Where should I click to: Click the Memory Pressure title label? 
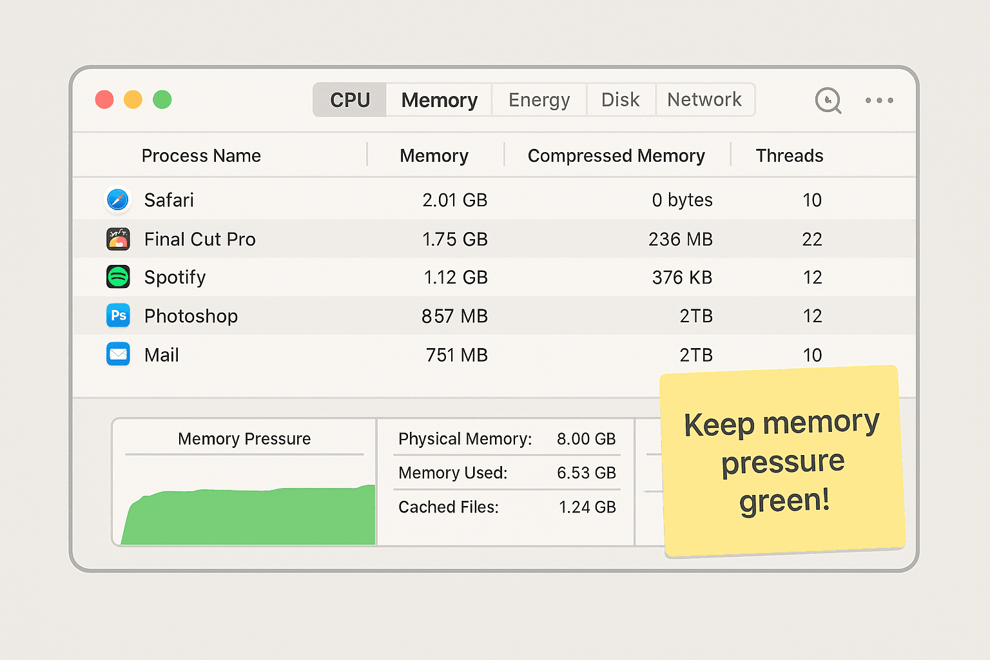[x=244, y=439]
